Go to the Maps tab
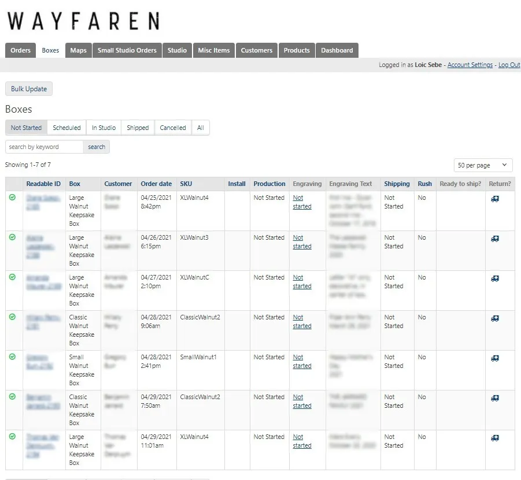 click(x=79, y=50)
